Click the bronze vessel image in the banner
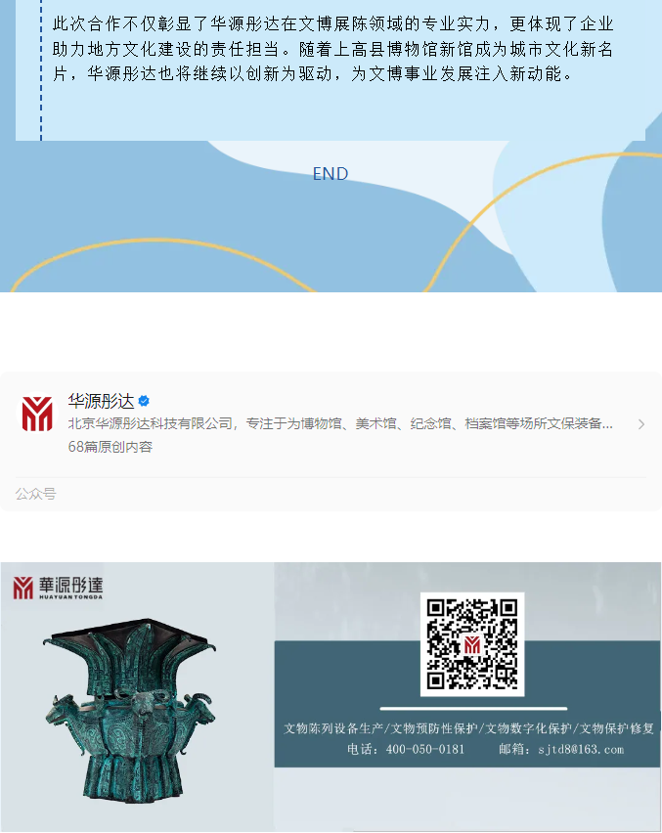 [x=131, y=709]
